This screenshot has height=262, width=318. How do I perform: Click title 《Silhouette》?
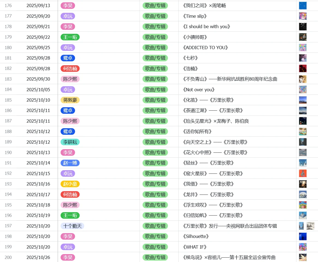[196, 236]
